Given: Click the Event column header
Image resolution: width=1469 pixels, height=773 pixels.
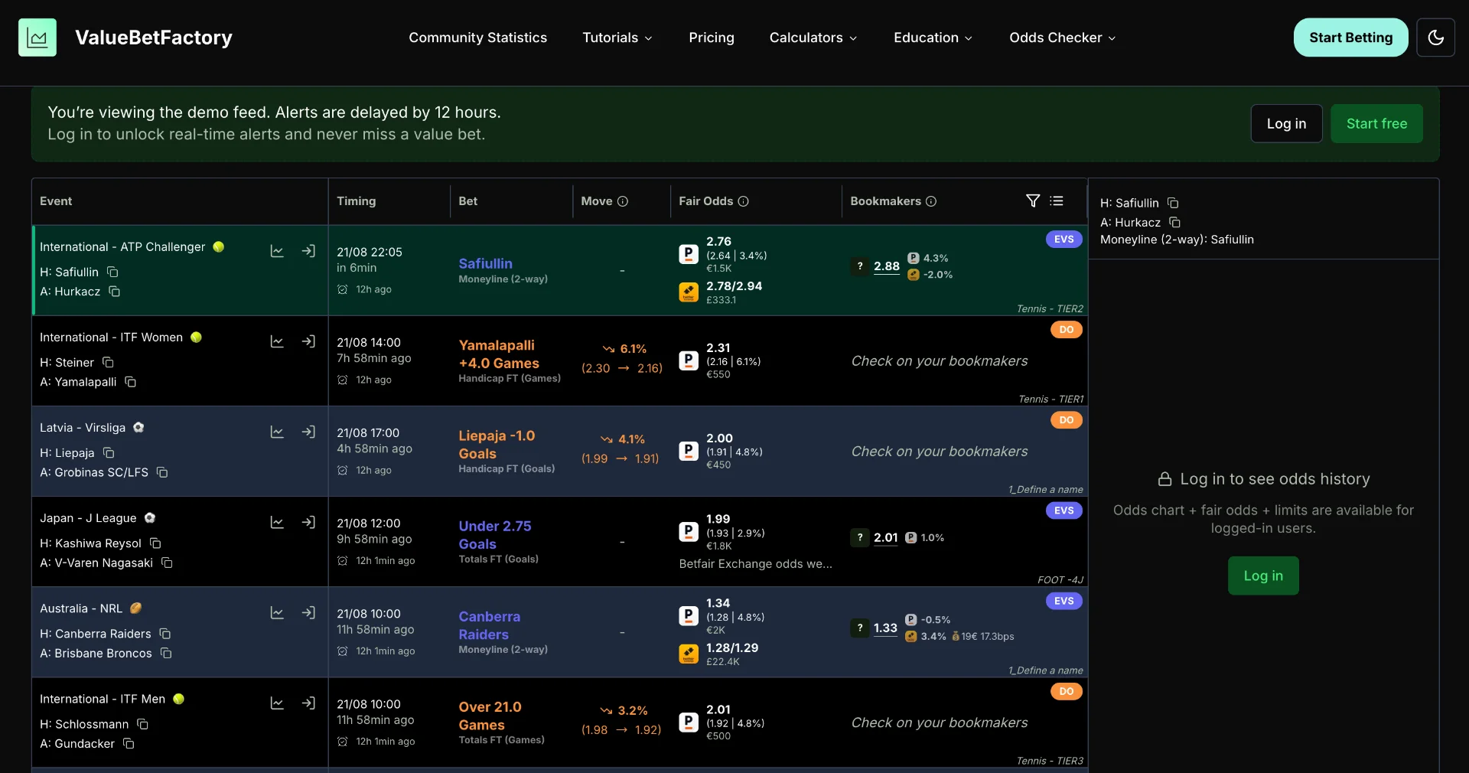Looking at the screenshot, I should coord(56,201).
